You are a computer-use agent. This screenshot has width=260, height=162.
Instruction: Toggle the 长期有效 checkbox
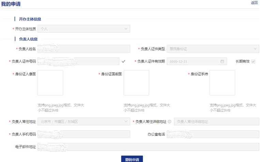coord(253,61)
